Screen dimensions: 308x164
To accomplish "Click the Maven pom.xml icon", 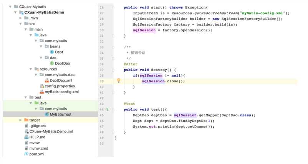I will pos(26,154).
